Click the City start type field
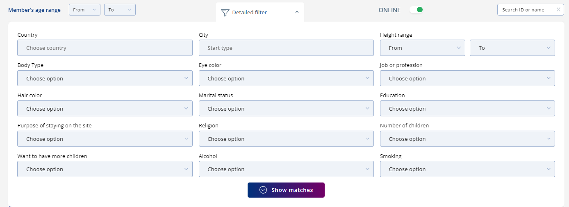The height and width of the screenshot is (207, 569). click(x=286, y=48)
